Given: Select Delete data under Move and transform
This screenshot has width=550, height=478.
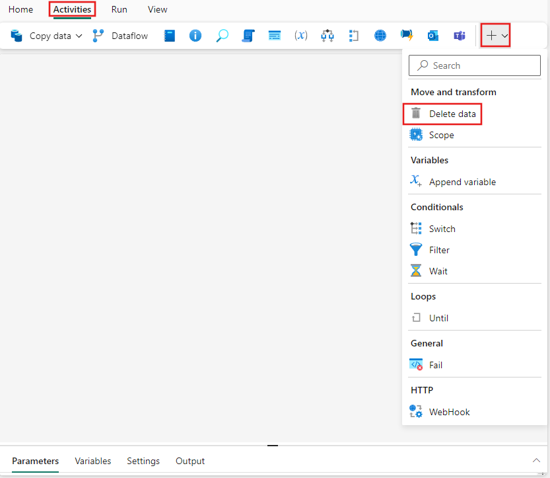Looking at the screenshot, I should 452,114.
